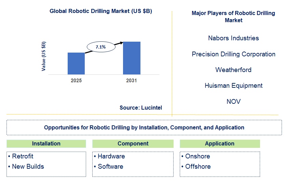The height and width of the screenshot is (182, 285).
Task: Click the green 'Component' header
Action: [133, 144]
